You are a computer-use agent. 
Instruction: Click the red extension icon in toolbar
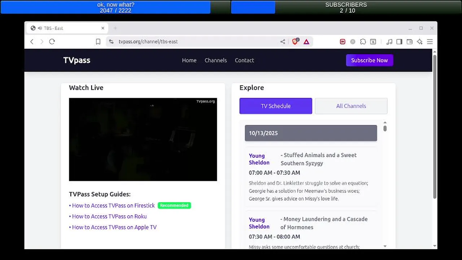pos(343,42)
